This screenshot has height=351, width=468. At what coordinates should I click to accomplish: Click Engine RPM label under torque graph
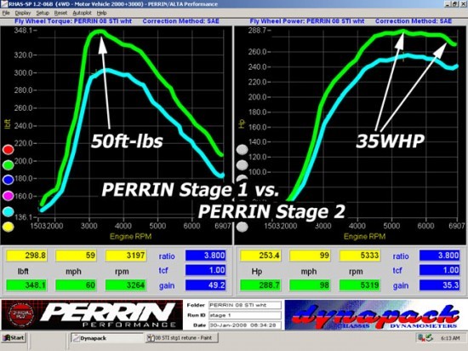coord(131,237)
